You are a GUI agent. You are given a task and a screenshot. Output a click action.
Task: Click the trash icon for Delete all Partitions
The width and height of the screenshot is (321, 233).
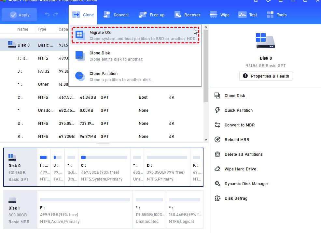[x=217, y=154]
